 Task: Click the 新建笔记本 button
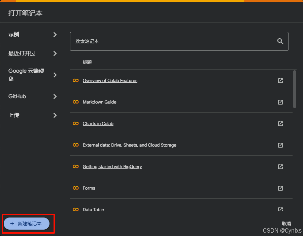(27, 224)
